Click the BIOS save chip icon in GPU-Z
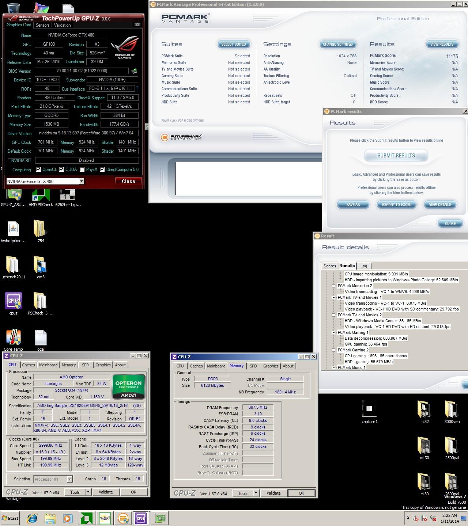Image resolution: width=468 pixels, height=526 pixels. (x=135, y=71)
